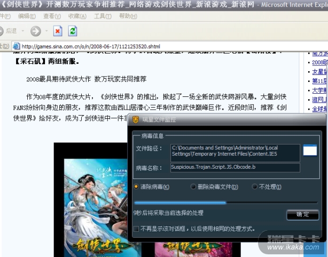
Task: Open the sidebar link starting with 全球
Action: [x=319, y=109]
